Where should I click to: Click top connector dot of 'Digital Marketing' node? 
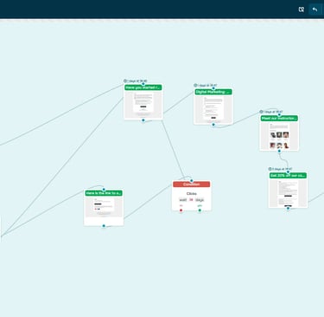pos(213,88)
